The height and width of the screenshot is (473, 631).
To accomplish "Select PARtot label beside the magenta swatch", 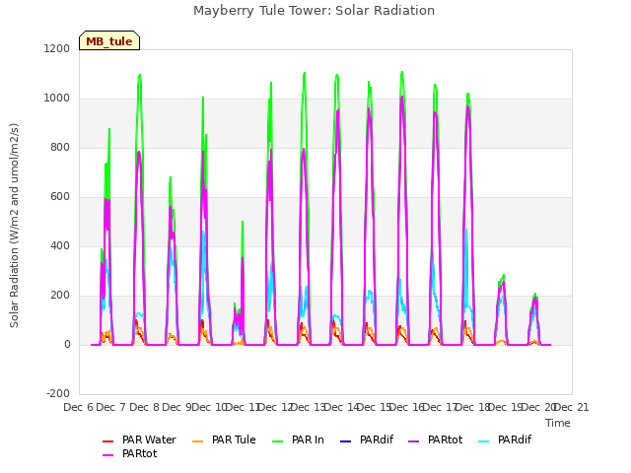I will pyautogui.click(x=140, y=453).
